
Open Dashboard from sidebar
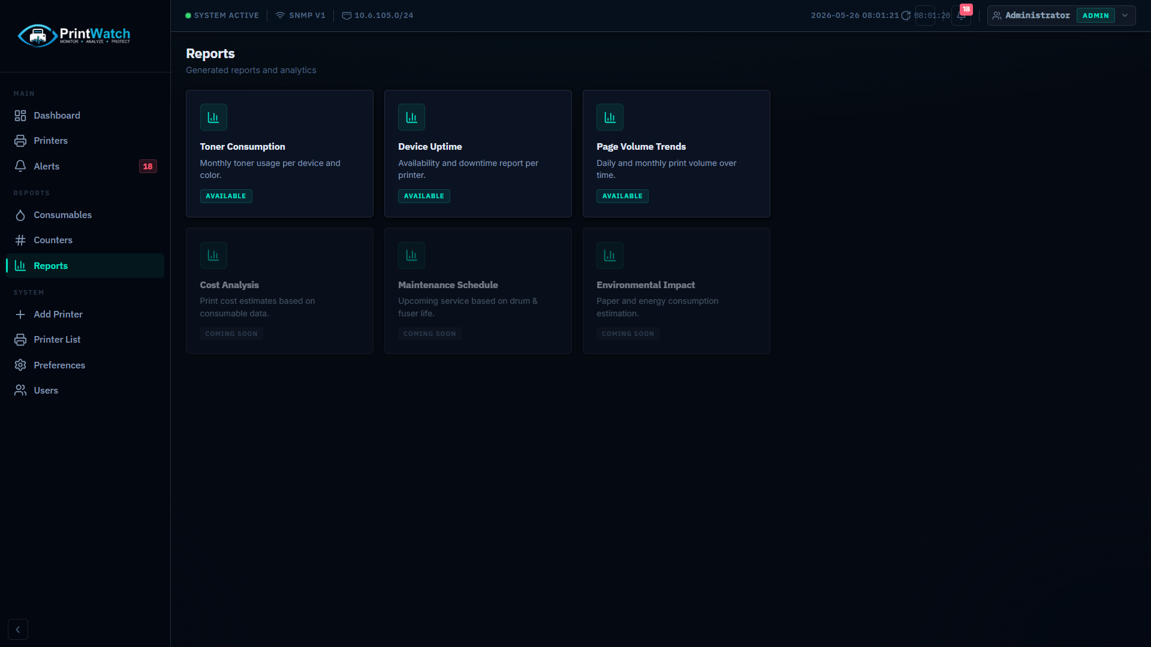point(85,116)
